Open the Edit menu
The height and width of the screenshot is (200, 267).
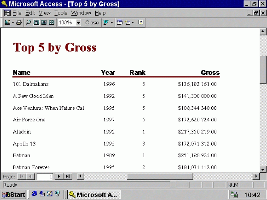coord(30,13)
